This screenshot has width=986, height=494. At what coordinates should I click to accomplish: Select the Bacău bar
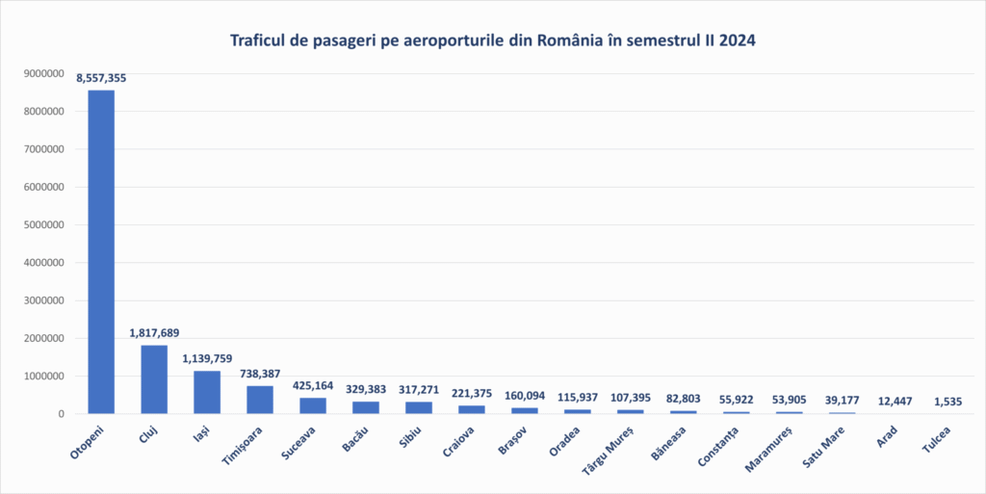tap(365, 407)
